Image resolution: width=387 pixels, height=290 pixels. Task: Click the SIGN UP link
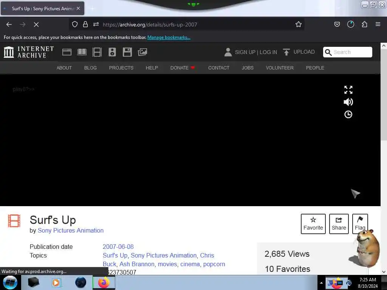[x=245, y=52]
